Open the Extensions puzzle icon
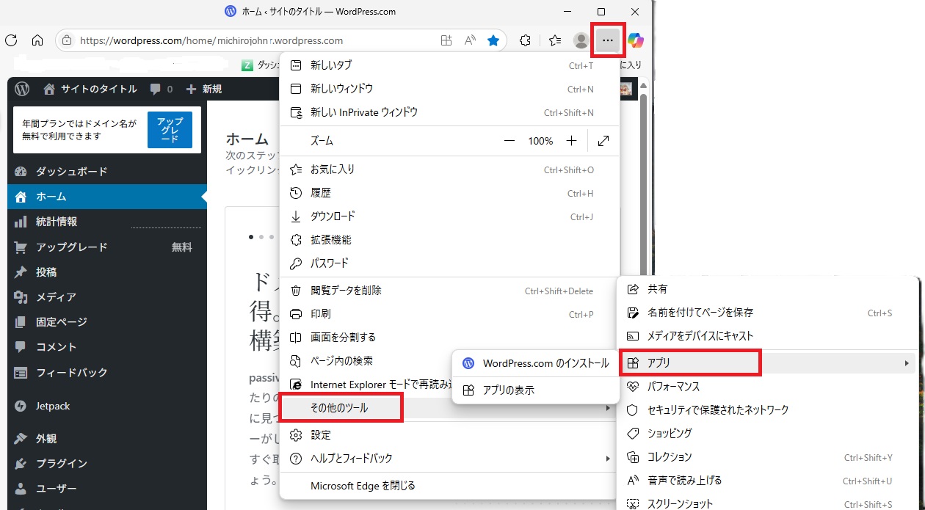 (525, 40)
